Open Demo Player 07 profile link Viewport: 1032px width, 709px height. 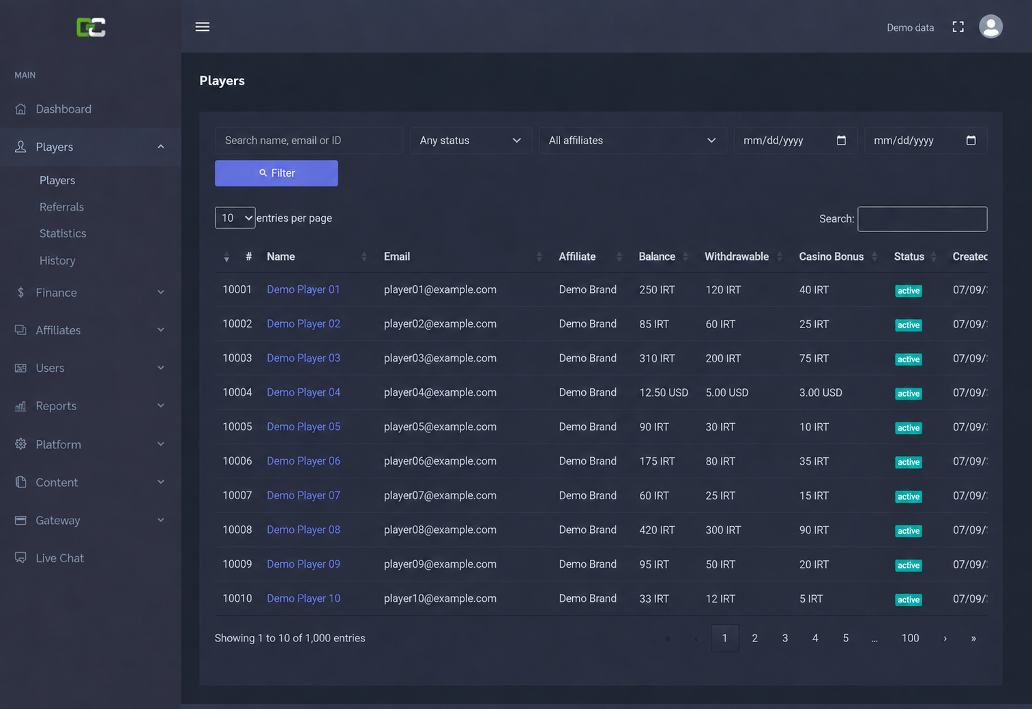pyautogui.click(x=304, y=495)
